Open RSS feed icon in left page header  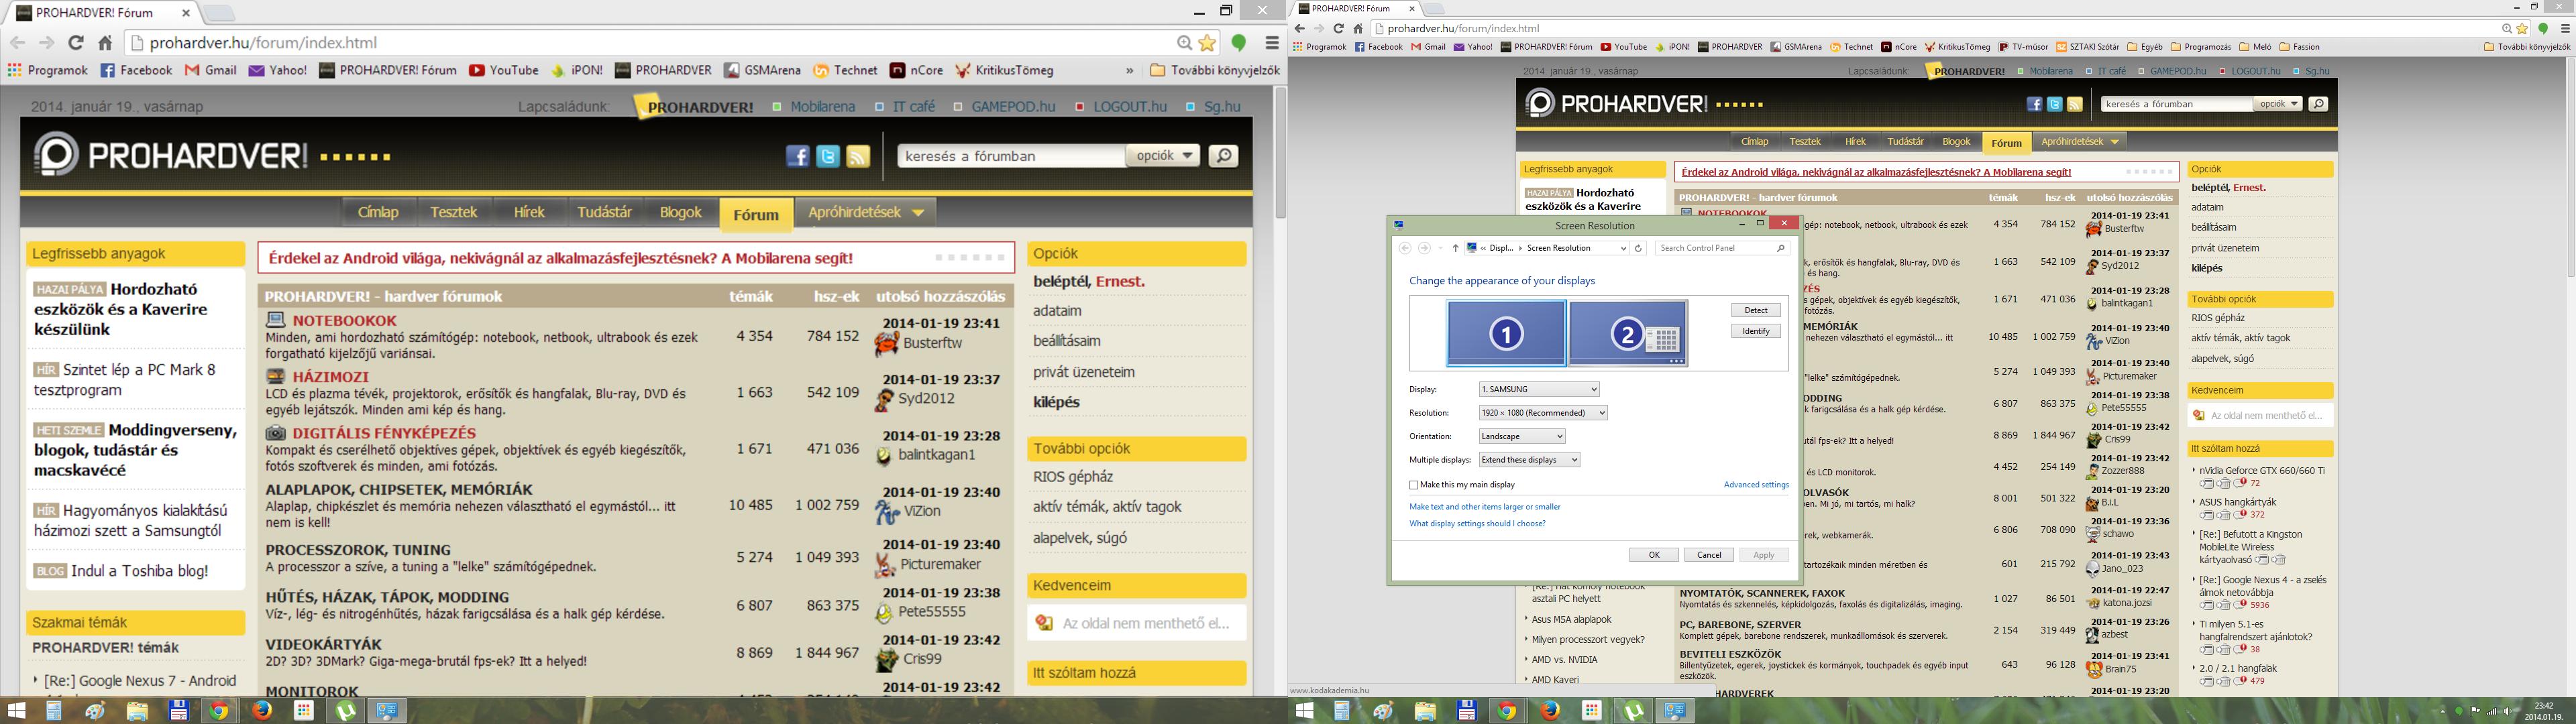[858, 156]
